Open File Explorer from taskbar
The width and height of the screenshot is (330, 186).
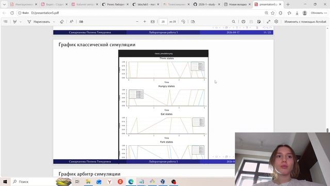[88, 181]
